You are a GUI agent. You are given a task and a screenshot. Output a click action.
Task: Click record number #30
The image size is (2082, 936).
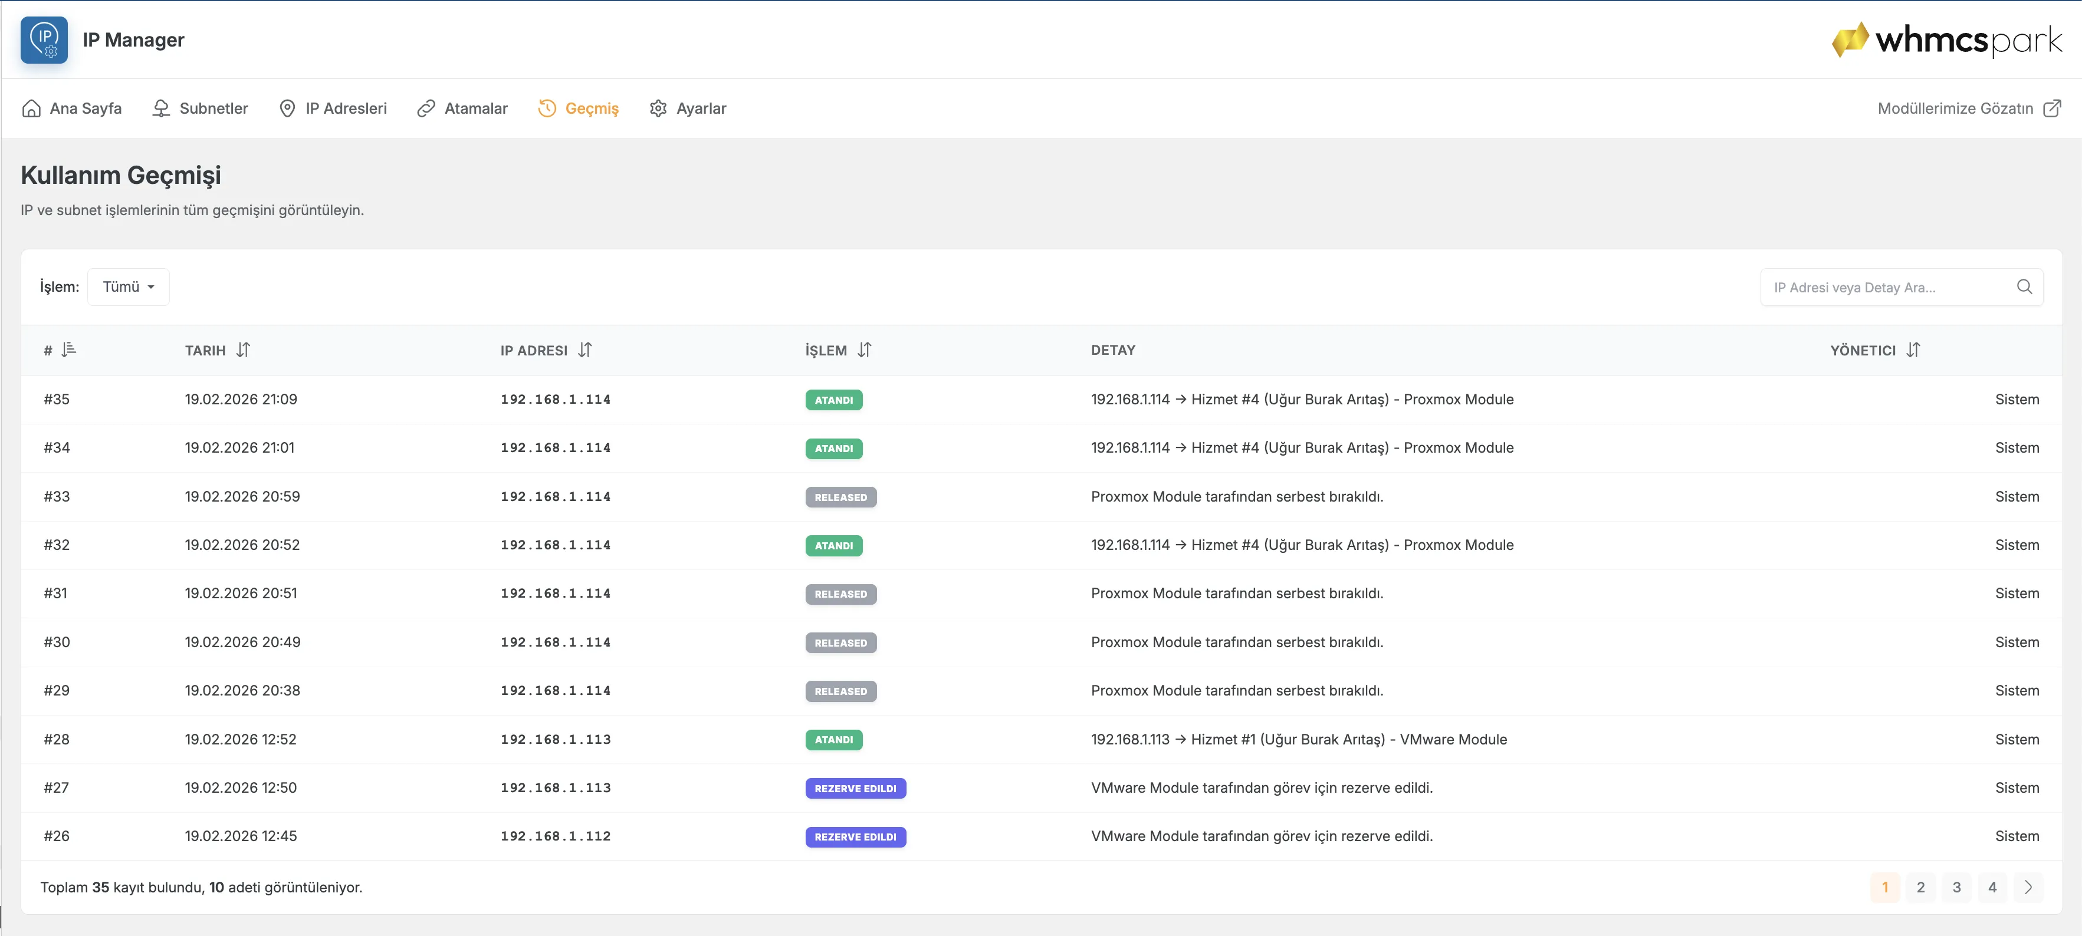click(x=57, y=642)
